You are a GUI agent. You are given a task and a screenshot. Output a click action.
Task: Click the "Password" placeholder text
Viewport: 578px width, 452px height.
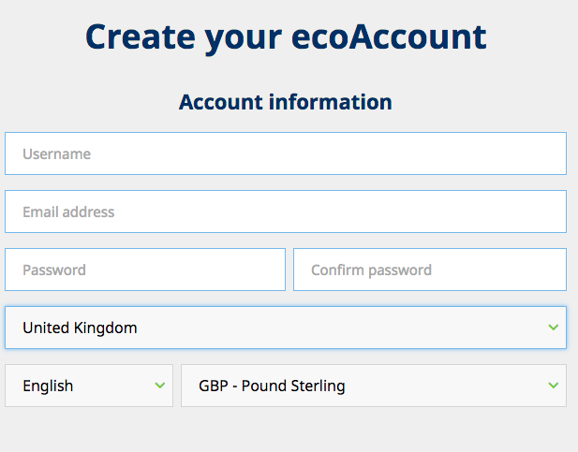coord(54,270)
